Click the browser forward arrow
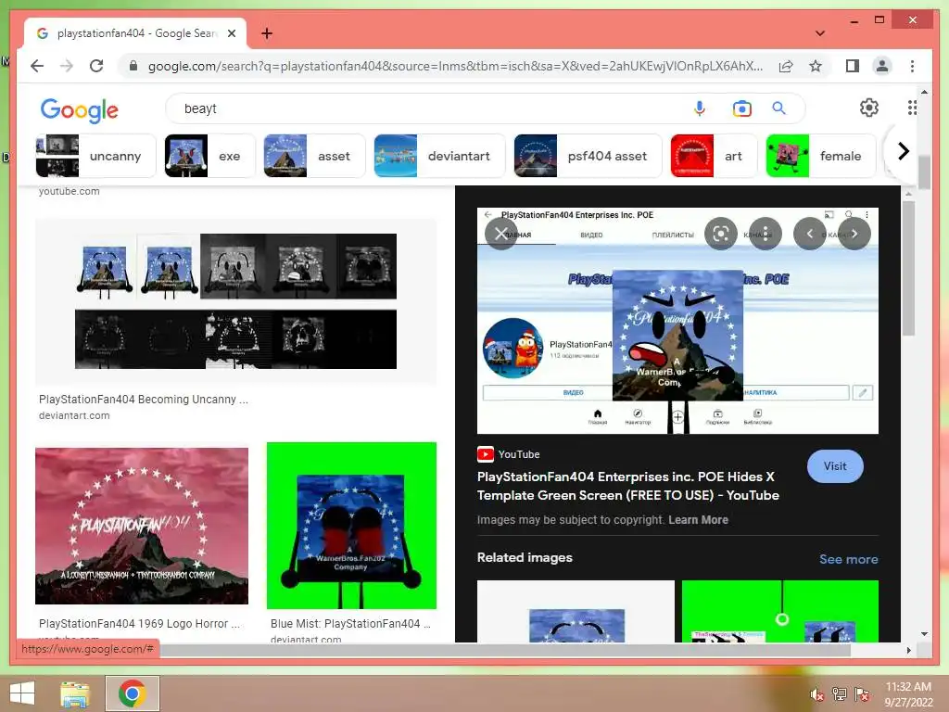The image size is (949, 712). click(67, 66)
